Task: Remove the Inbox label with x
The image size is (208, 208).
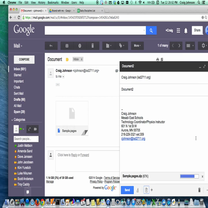Action: click(82, 59)
